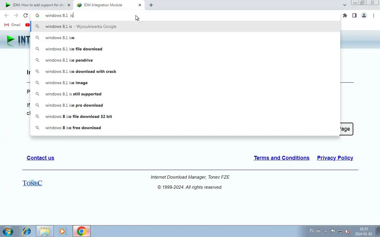The width and height of the screenshot is (380, 237).
Task: Reload the current page
Action: pos(26,15)
